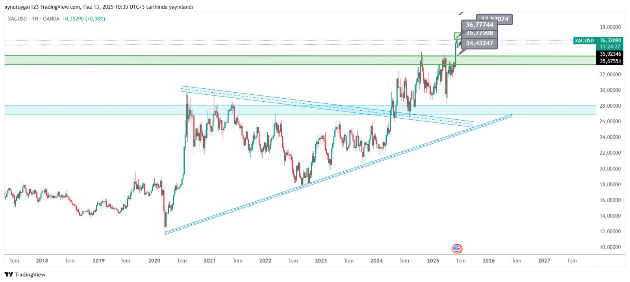Select the 36,77744 price callout label
630x282 pixels.
click(479, 25)
